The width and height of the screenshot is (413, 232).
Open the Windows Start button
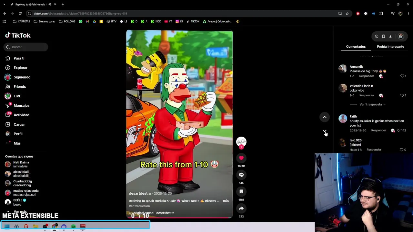(7, 227)
